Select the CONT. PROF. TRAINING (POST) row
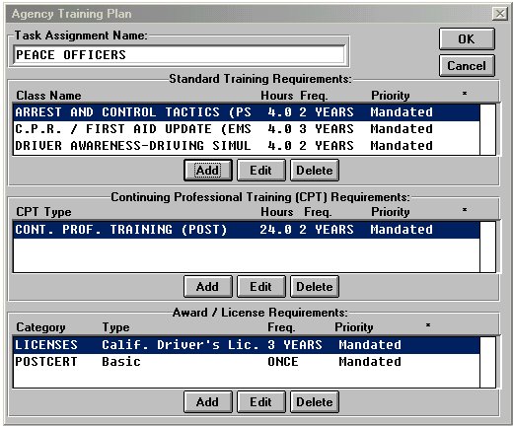Image resolution: width=513 pixels, height=426 pixels. click(x=247, y=230)
